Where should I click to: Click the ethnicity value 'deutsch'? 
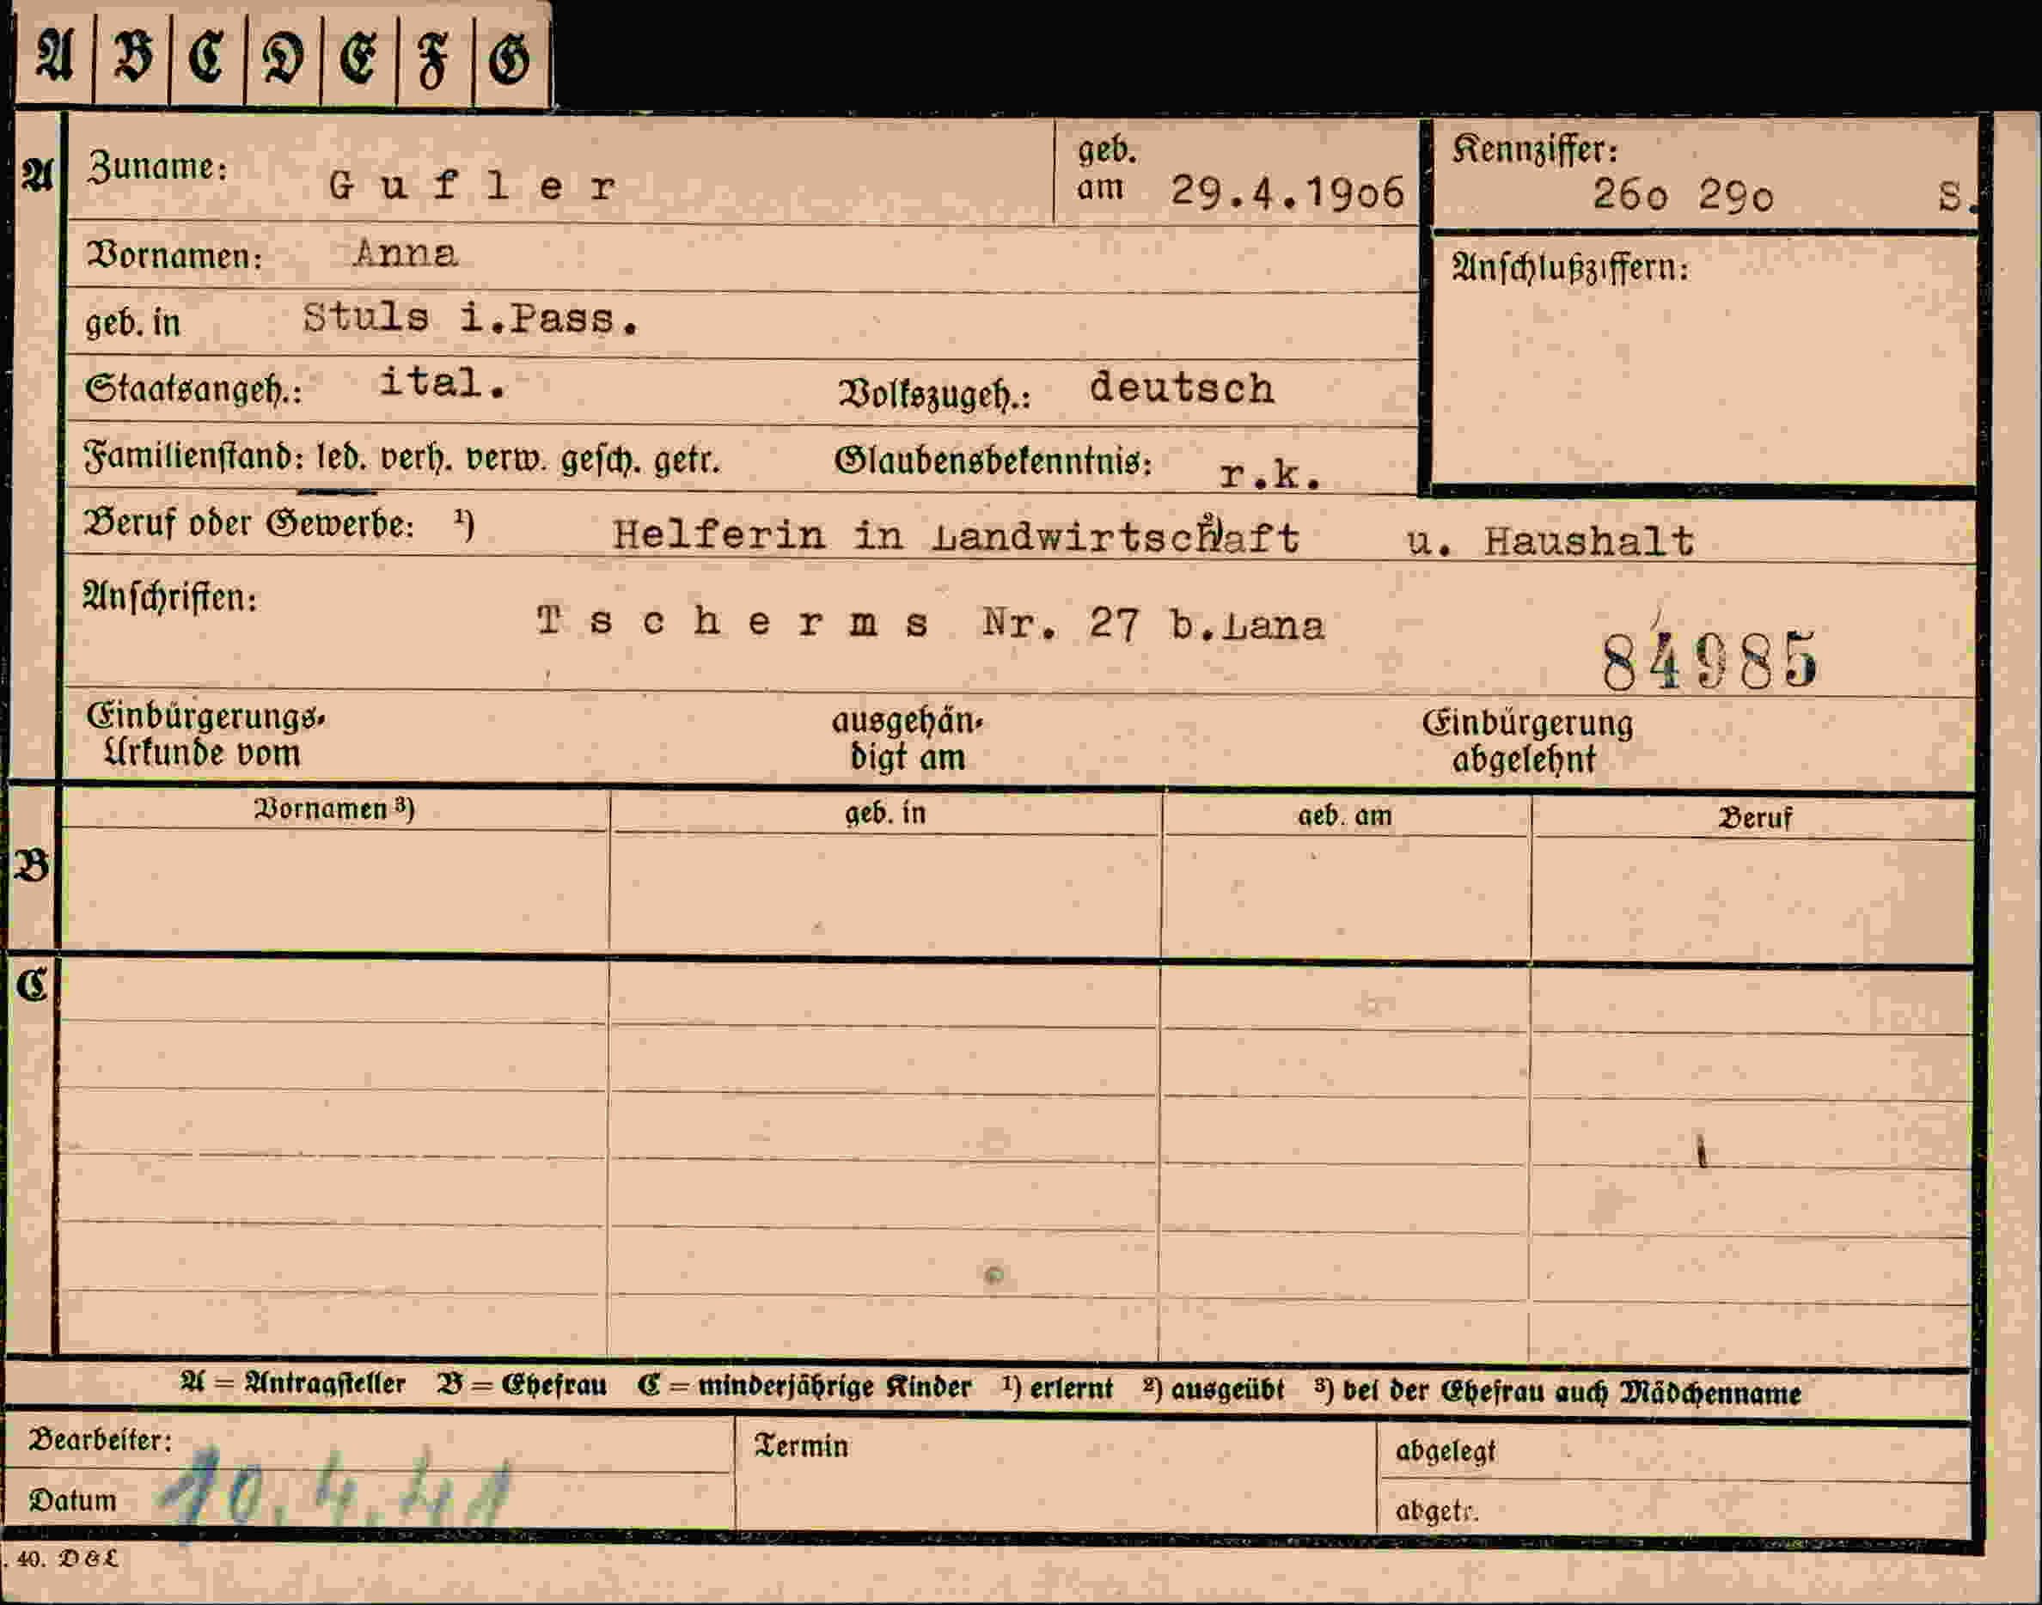coord(1183,388)
